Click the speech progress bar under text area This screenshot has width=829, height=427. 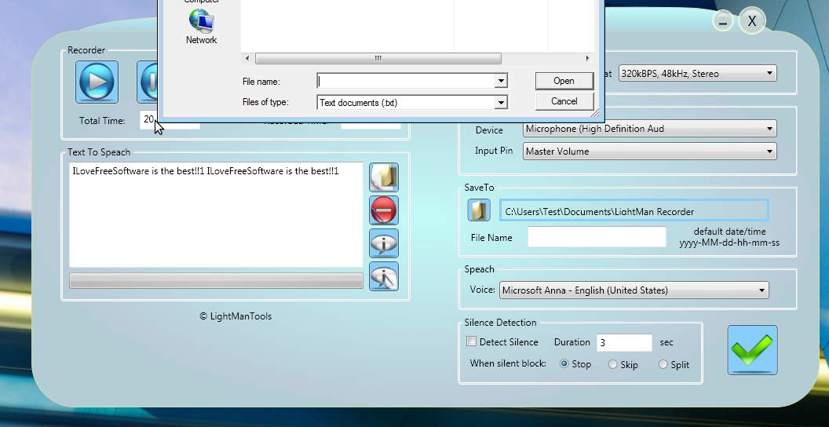[x=216, y=281]
